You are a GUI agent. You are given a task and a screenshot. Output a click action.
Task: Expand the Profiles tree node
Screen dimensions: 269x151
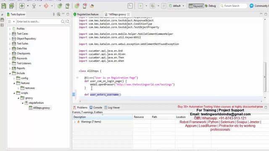10,29
